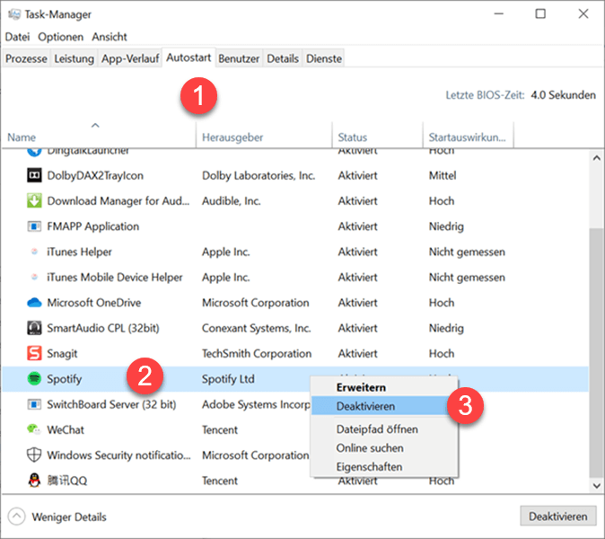Open the Optionen menu
This screenshot has height=539, width=605.
point(61,37)
